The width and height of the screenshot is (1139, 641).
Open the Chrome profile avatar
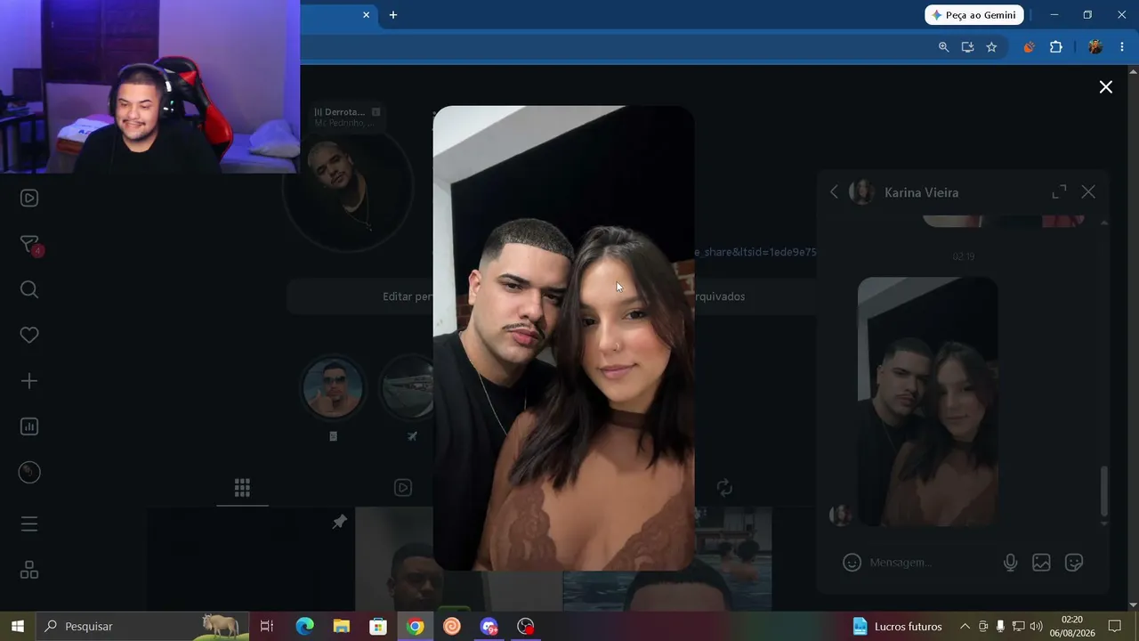click(1095, 47)
